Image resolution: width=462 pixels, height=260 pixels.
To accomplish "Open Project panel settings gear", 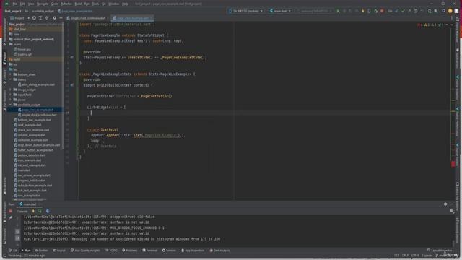I will click(x=55, y=18).
